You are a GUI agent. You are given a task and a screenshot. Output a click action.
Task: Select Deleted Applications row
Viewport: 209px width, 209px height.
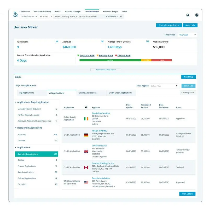point(37,178)
